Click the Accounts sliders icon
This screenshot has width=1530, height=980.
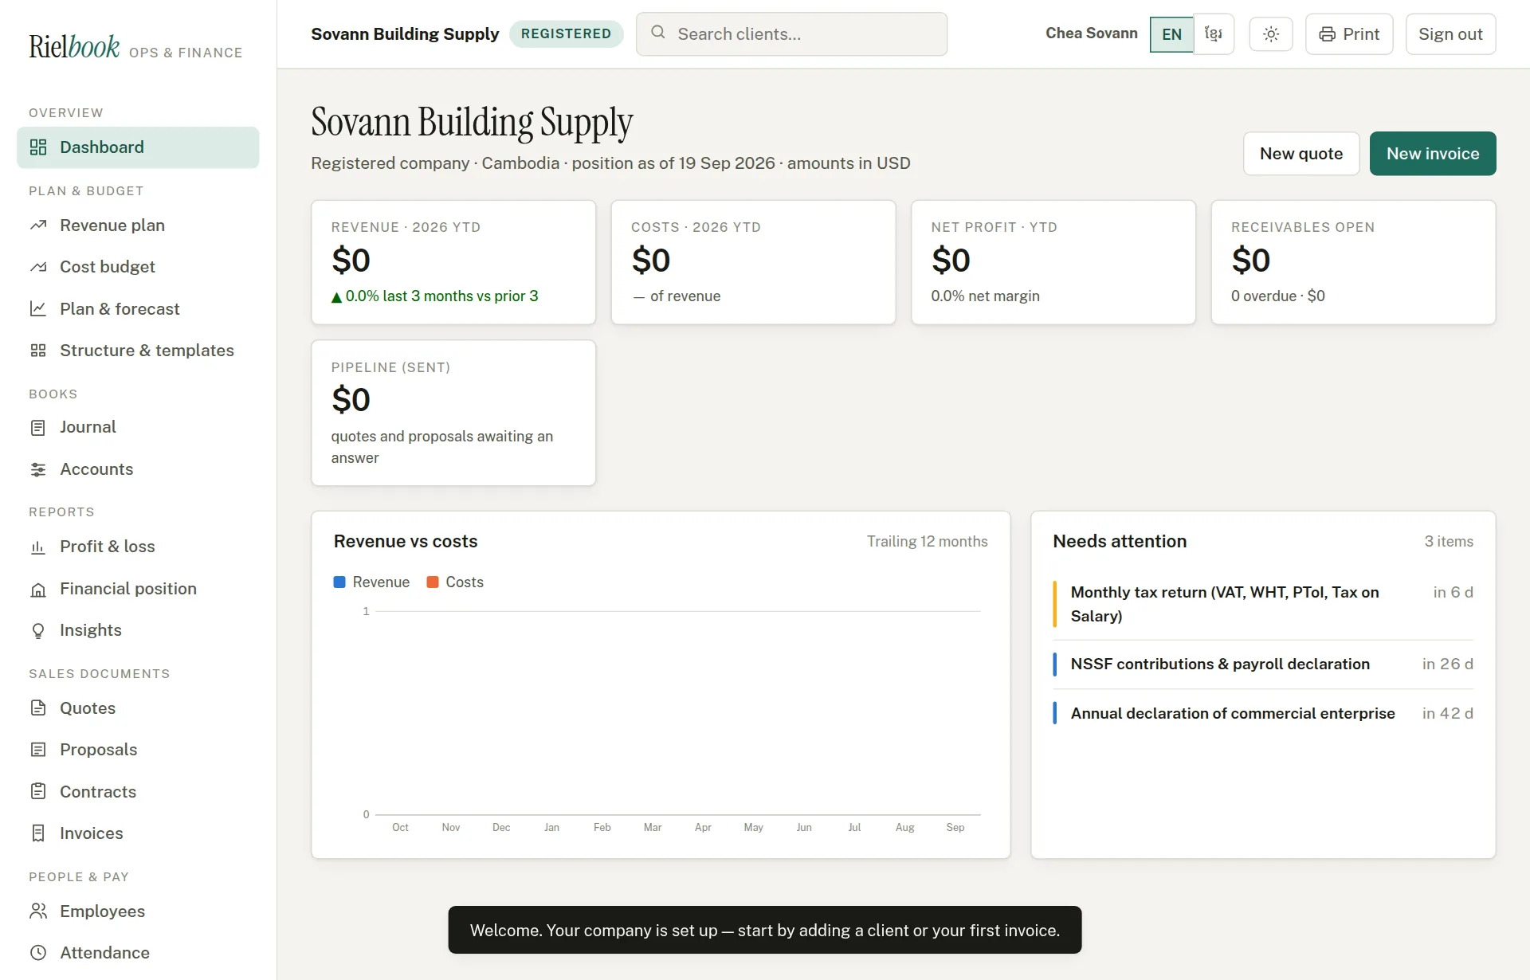tap(38, 469)
